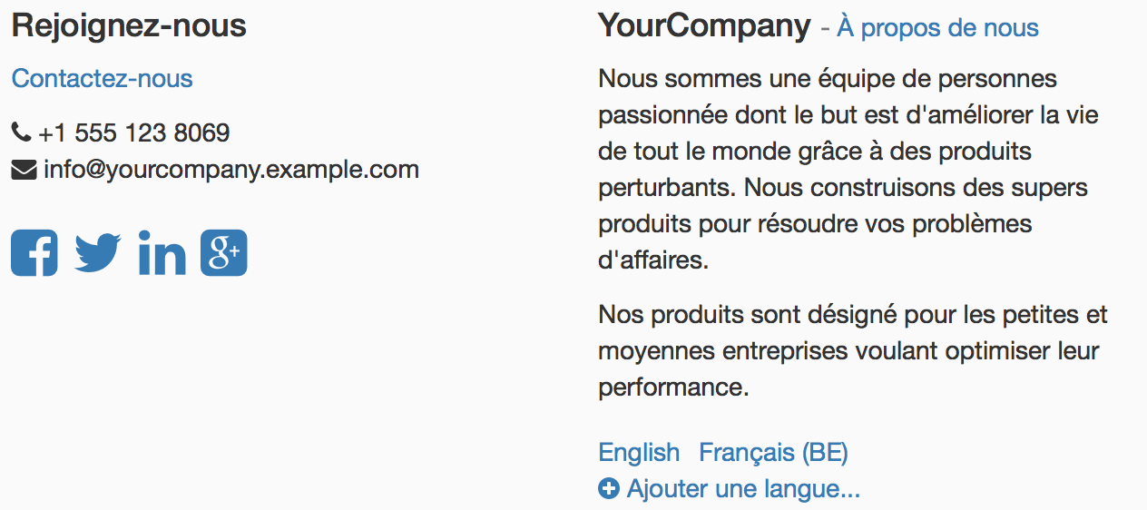Image resolution: width=1147 pixels, height=510 pixels.
Task: Click the phone number +1 555 123 8069
Action: [134, 133]
